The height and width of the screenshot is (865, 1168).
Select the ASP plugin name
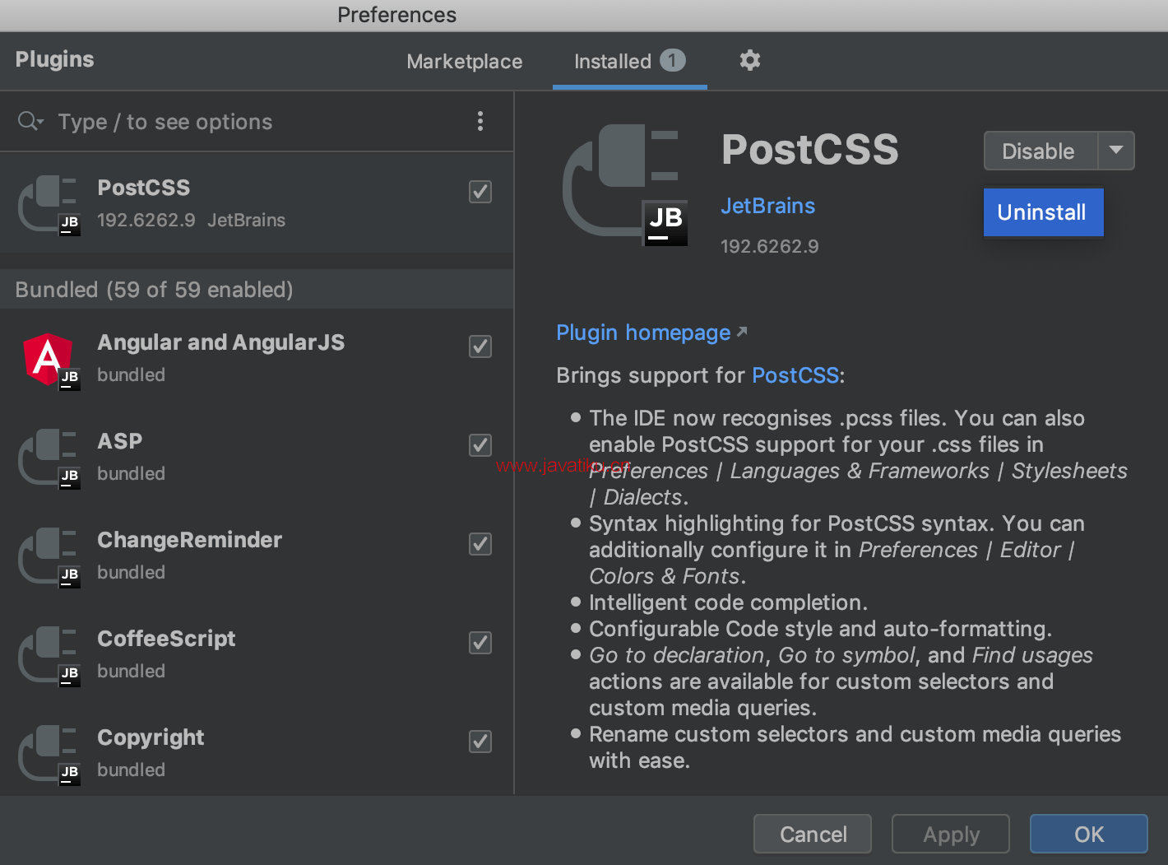[120, 441]
